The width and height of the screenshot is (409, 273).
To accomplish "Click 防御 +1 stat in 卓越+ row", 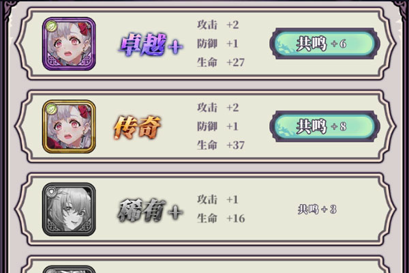I will (218, 44).
